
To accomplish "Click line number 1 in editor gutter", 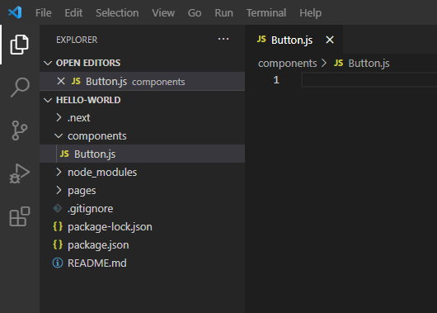I will [x=276, y=80].
